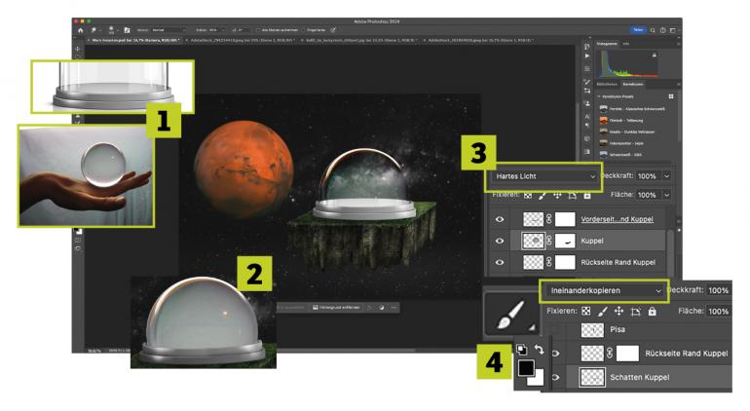The height and width of the screenshot is (411, 750).
Task: Open the white background color swatch
Action: (538, 380)
